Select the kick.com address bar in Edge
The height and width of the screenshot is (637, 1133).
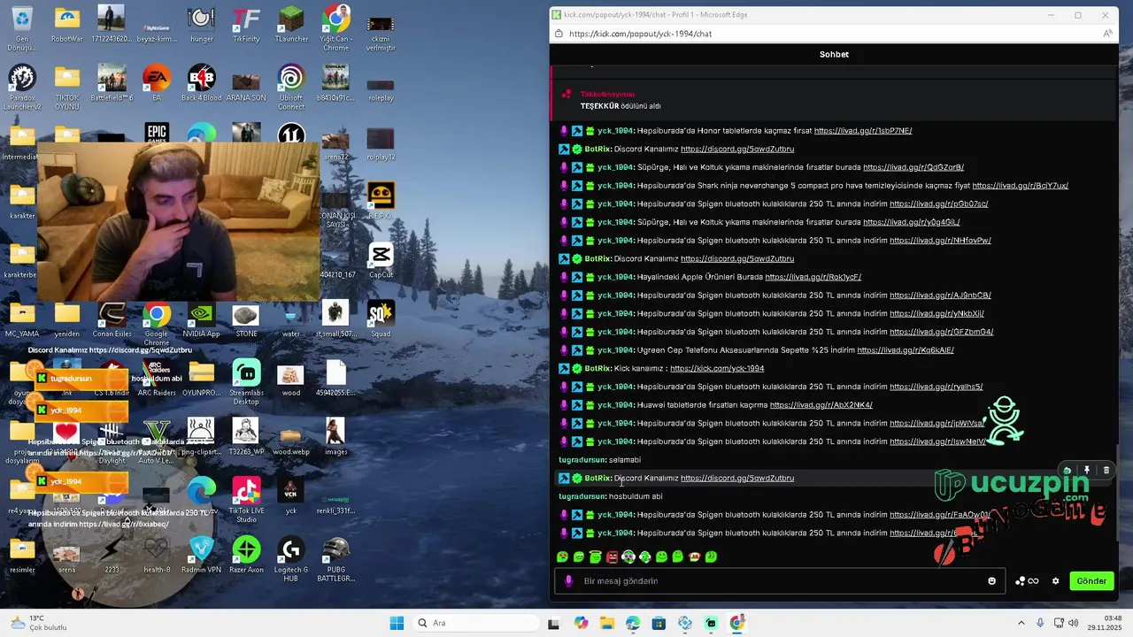tap(640, 34)
